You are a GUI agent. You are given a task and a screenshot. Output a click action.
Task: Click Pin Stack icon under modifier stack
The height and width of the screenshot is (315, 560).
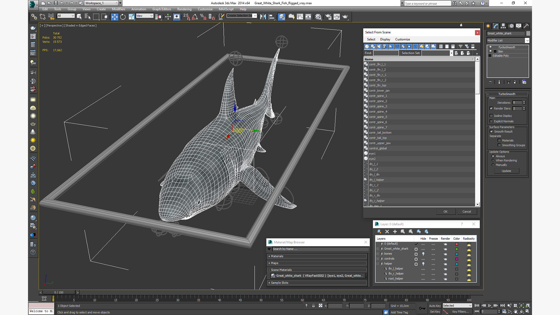click(x=490, y=82)
